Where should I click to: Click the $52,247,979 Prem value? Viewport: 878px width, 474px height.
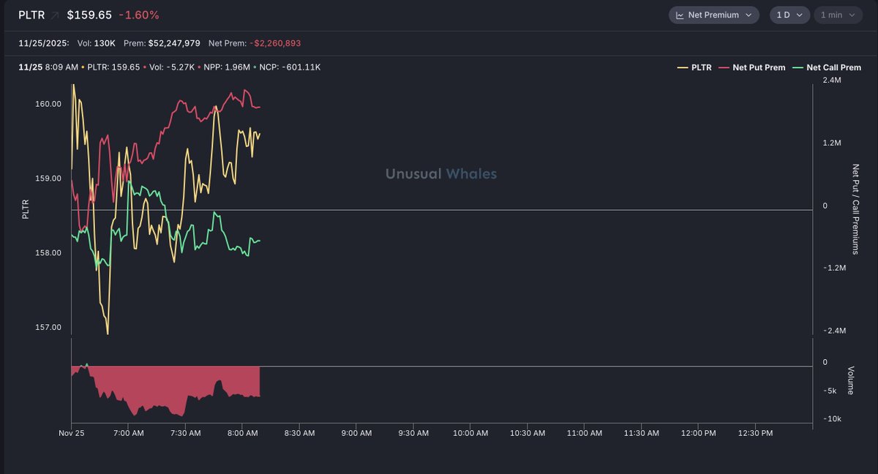(174, 43)
